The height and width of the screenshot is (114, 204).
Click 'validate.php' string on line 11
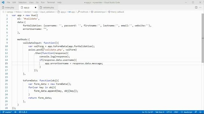point(53,50)
